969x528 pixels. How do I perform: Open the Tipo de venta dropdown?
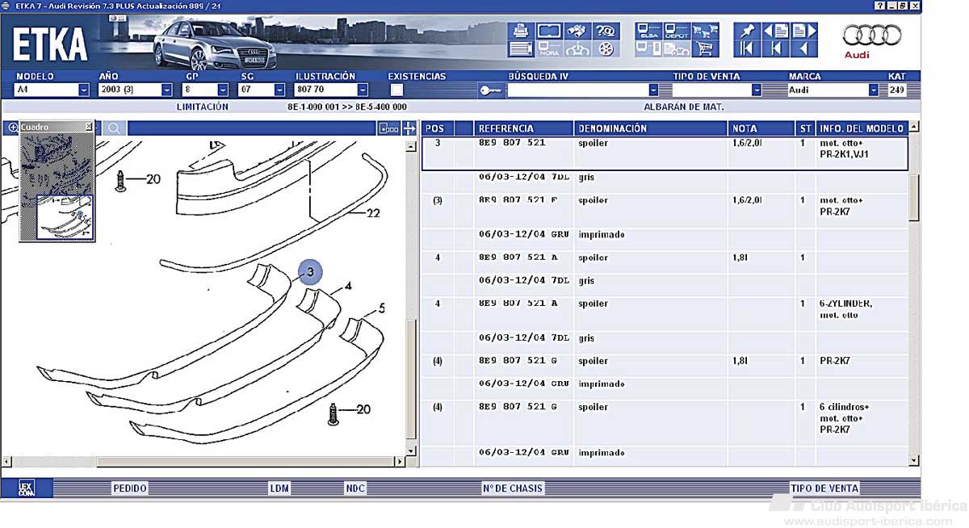click(x=757, y=90)
